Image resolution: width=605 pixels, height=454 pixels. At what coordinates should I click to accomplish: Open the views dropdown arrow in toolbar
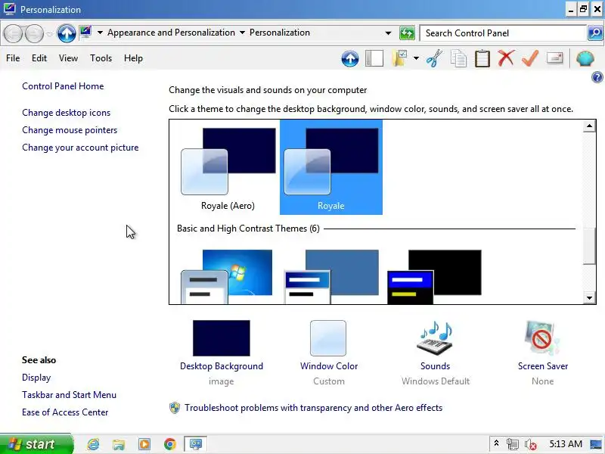(x=416, y=59)
